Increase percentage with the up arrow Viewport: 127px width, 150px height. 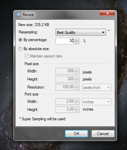click(76, 40)
